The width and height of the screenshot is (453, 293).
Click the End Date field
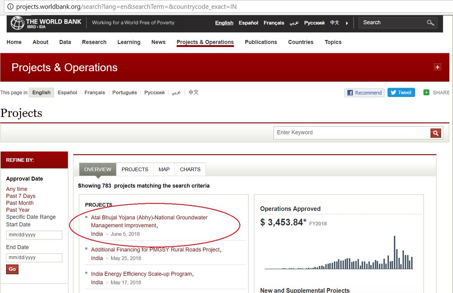[34, 258]
